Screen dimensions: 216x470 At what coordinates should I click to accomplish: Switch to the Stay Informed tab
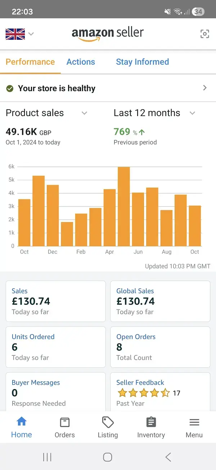[142, 62]
